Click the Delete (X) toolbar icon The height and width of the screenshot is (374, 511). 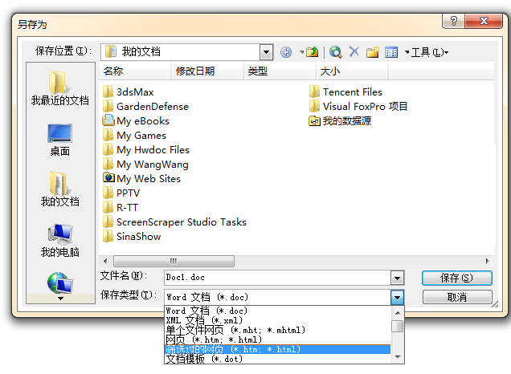pos(354,52)
